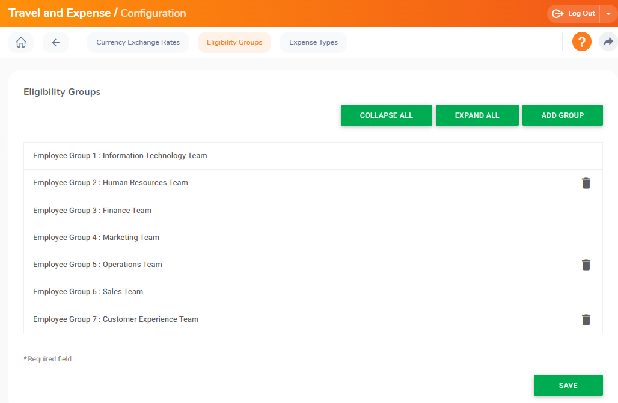Open the orange Help icon
The image size is (618, 403).
pos(581,42)
